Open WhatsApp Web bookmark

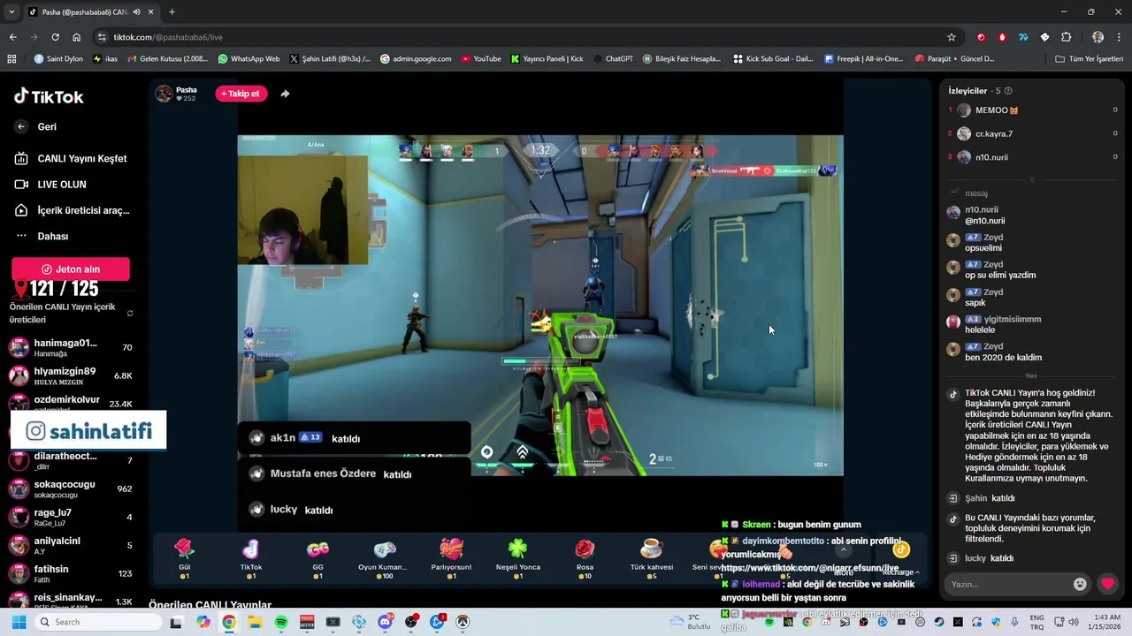tap(249, 59)
